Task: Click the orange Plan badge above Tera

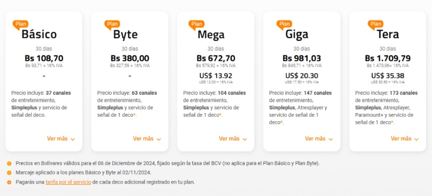Action: [x=375, y=24]
